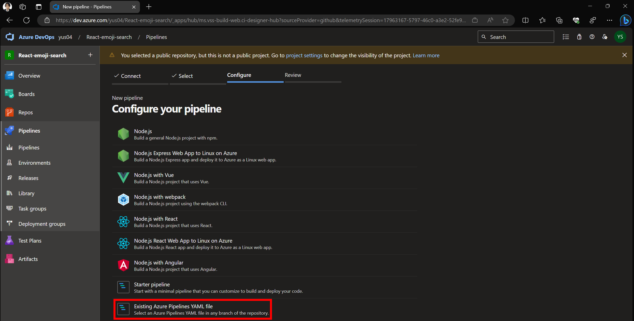This screenshot has height=321, width=634.
Task: Go back to the Connect step
Action: point(131,76)
